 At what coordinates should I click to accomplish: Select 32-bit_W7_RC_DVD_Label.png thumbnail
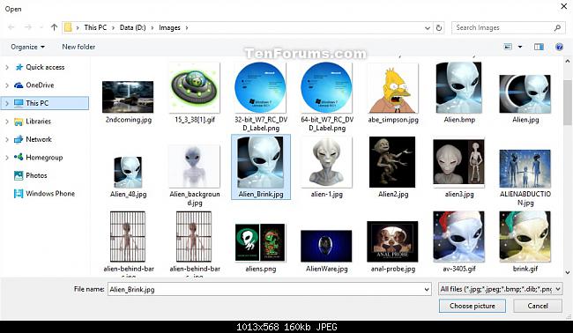(x=260, y=87)
